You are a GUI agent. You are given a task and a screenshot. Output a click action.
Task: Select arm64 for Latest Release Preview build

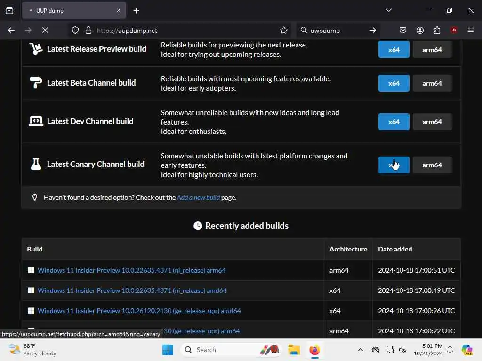[x=432, y=49]
